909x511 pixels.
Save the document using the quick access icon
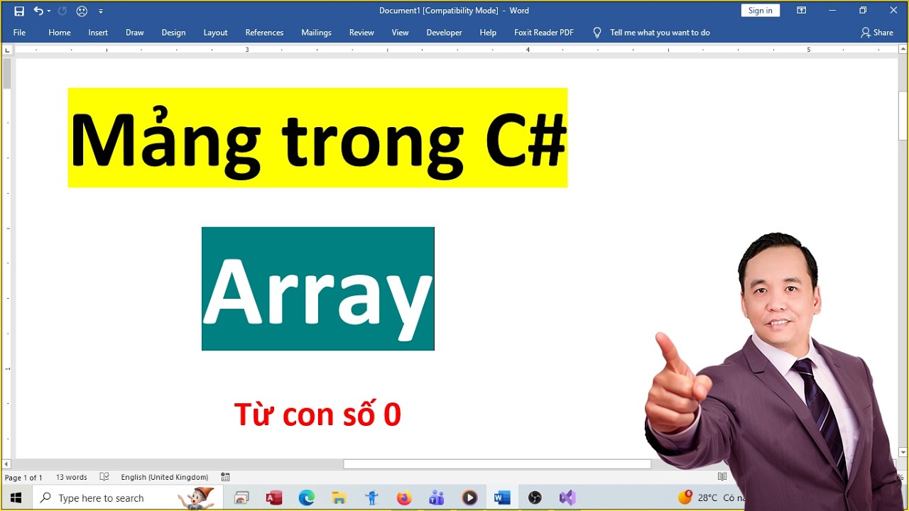pos(19,11)
